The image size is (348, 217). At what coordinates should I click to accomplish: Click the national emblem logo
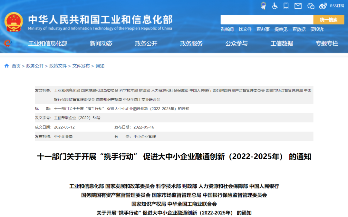point(14,22)
